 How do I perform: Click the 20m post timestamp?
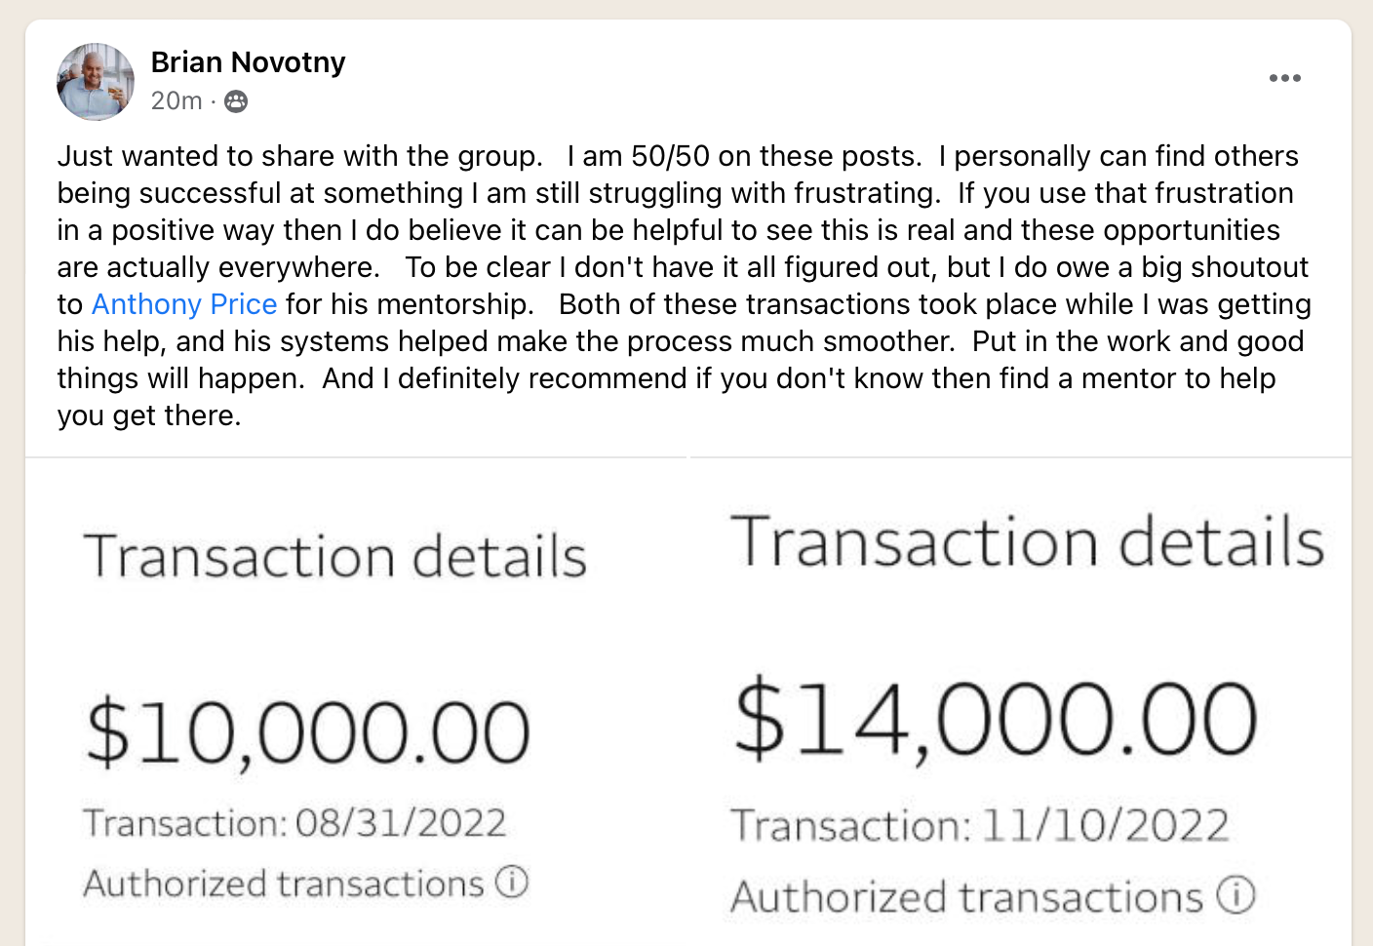177,101
